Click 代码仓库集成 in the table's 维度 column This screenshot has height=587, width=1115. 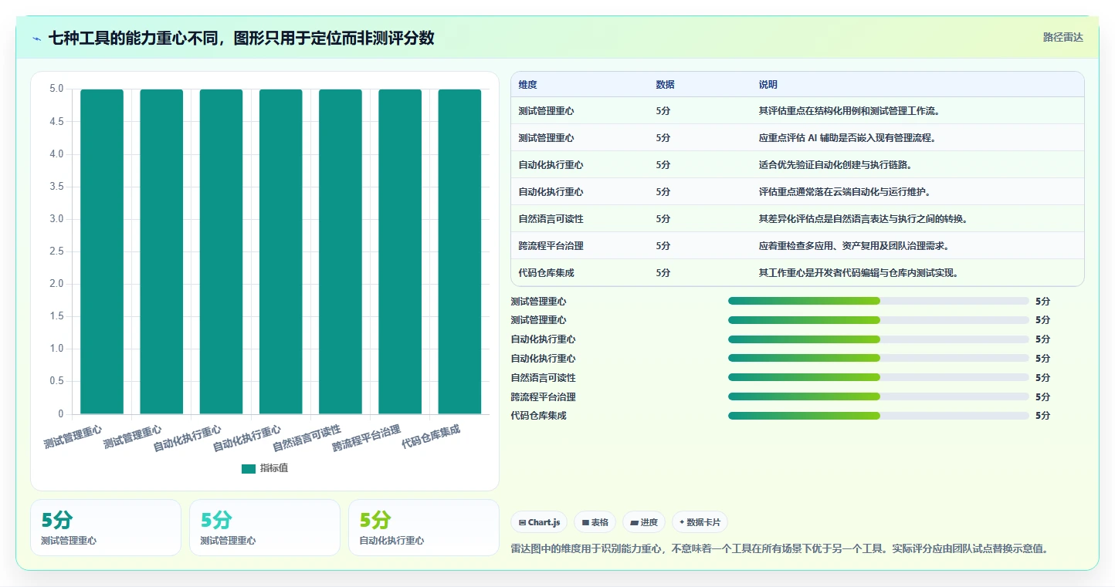point(547,273)
